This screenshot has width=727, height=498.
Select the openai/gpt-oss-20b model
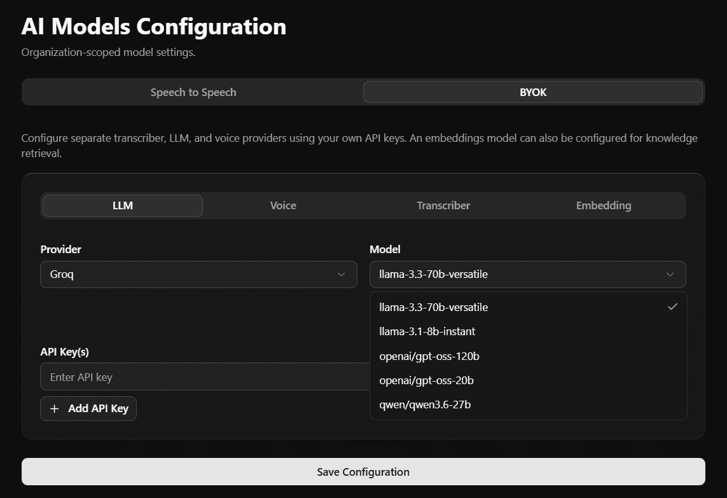tap(528, 380)
